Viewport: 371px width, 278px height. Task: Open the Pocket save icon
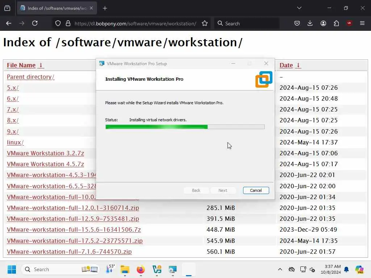coord(297,23)
